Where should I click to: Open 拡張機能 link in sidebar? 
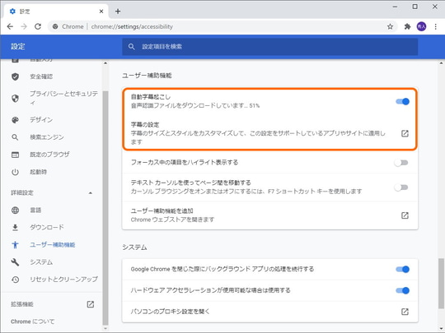coord(22,304)
